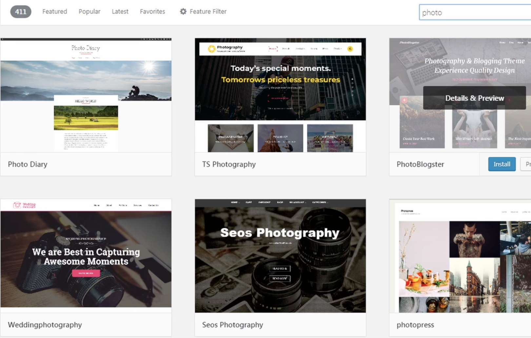Show the Latest themes tab
Screen dimensions: 531x338
pos(120,11)
